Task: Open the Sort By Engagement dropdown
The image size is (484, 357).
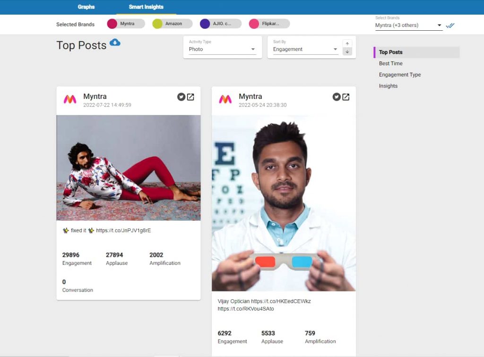Action: (x=305, y=49)
